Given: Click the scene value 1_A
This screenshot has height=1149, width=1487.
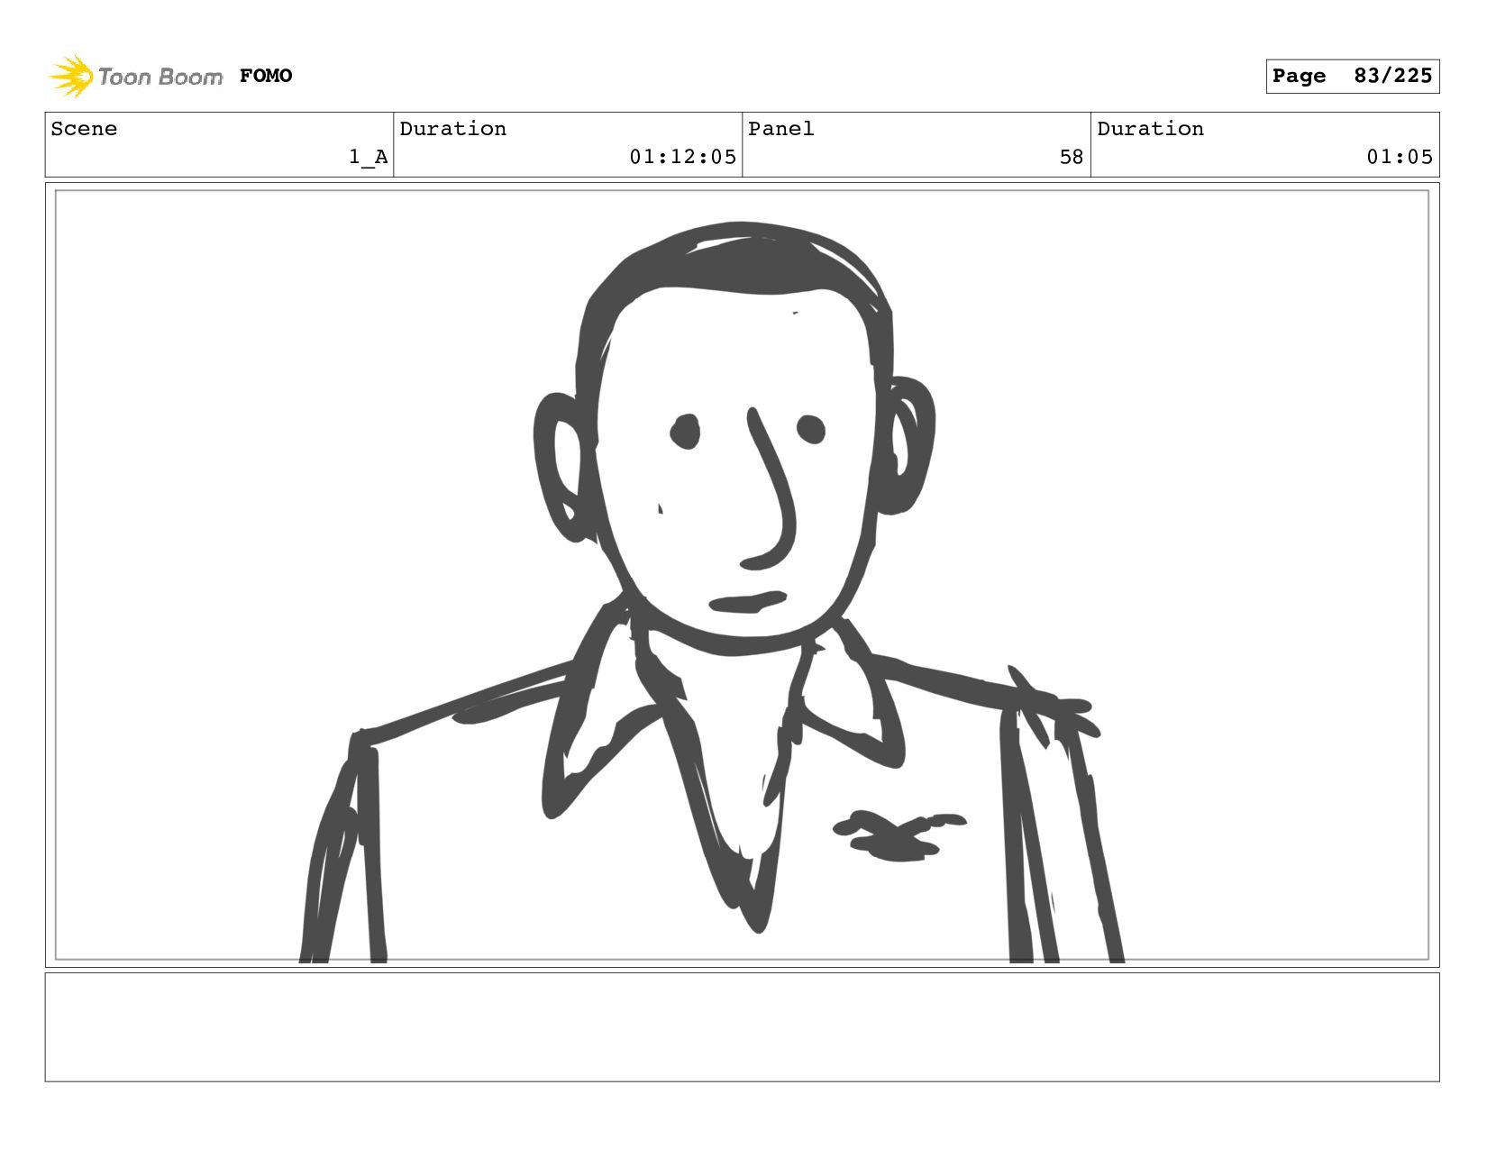Looking at the screenshot, I should pos(369,157).
